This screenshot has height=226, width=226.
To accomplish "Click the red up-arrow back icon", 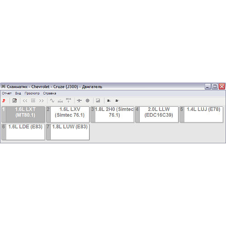I will (x=4, y=100).
